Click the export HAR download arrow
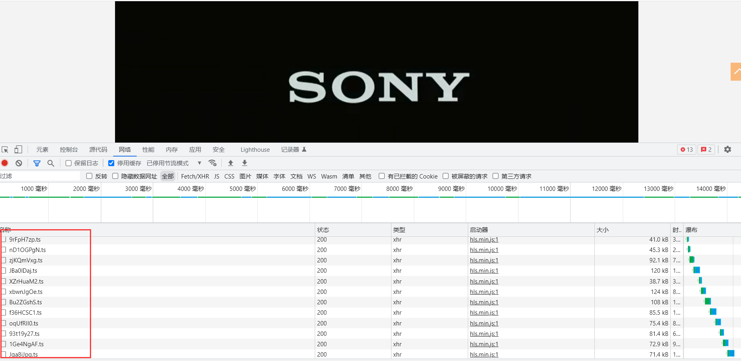Screen dimensions: 741x361 pos(245,163)
